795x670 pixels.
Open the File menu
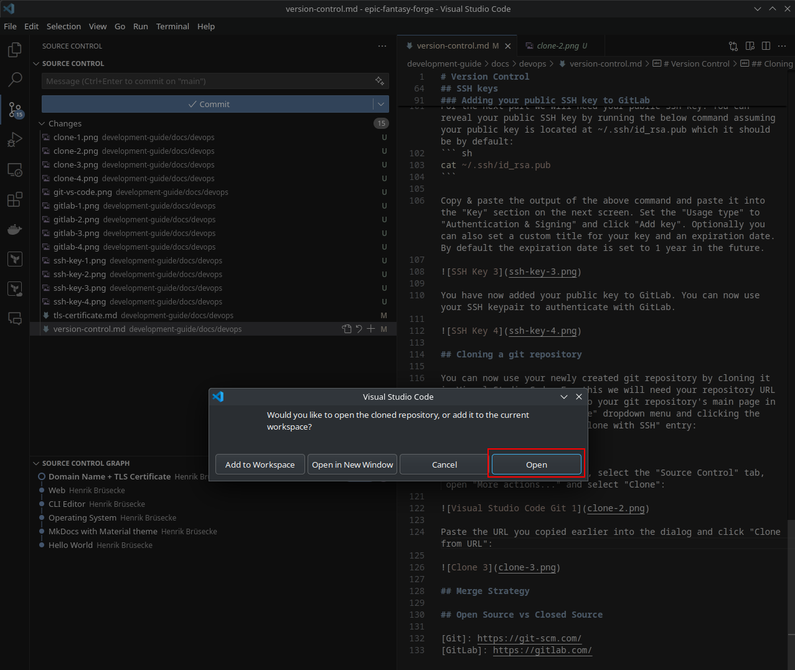pyautogui.click(x=10, y=26)
